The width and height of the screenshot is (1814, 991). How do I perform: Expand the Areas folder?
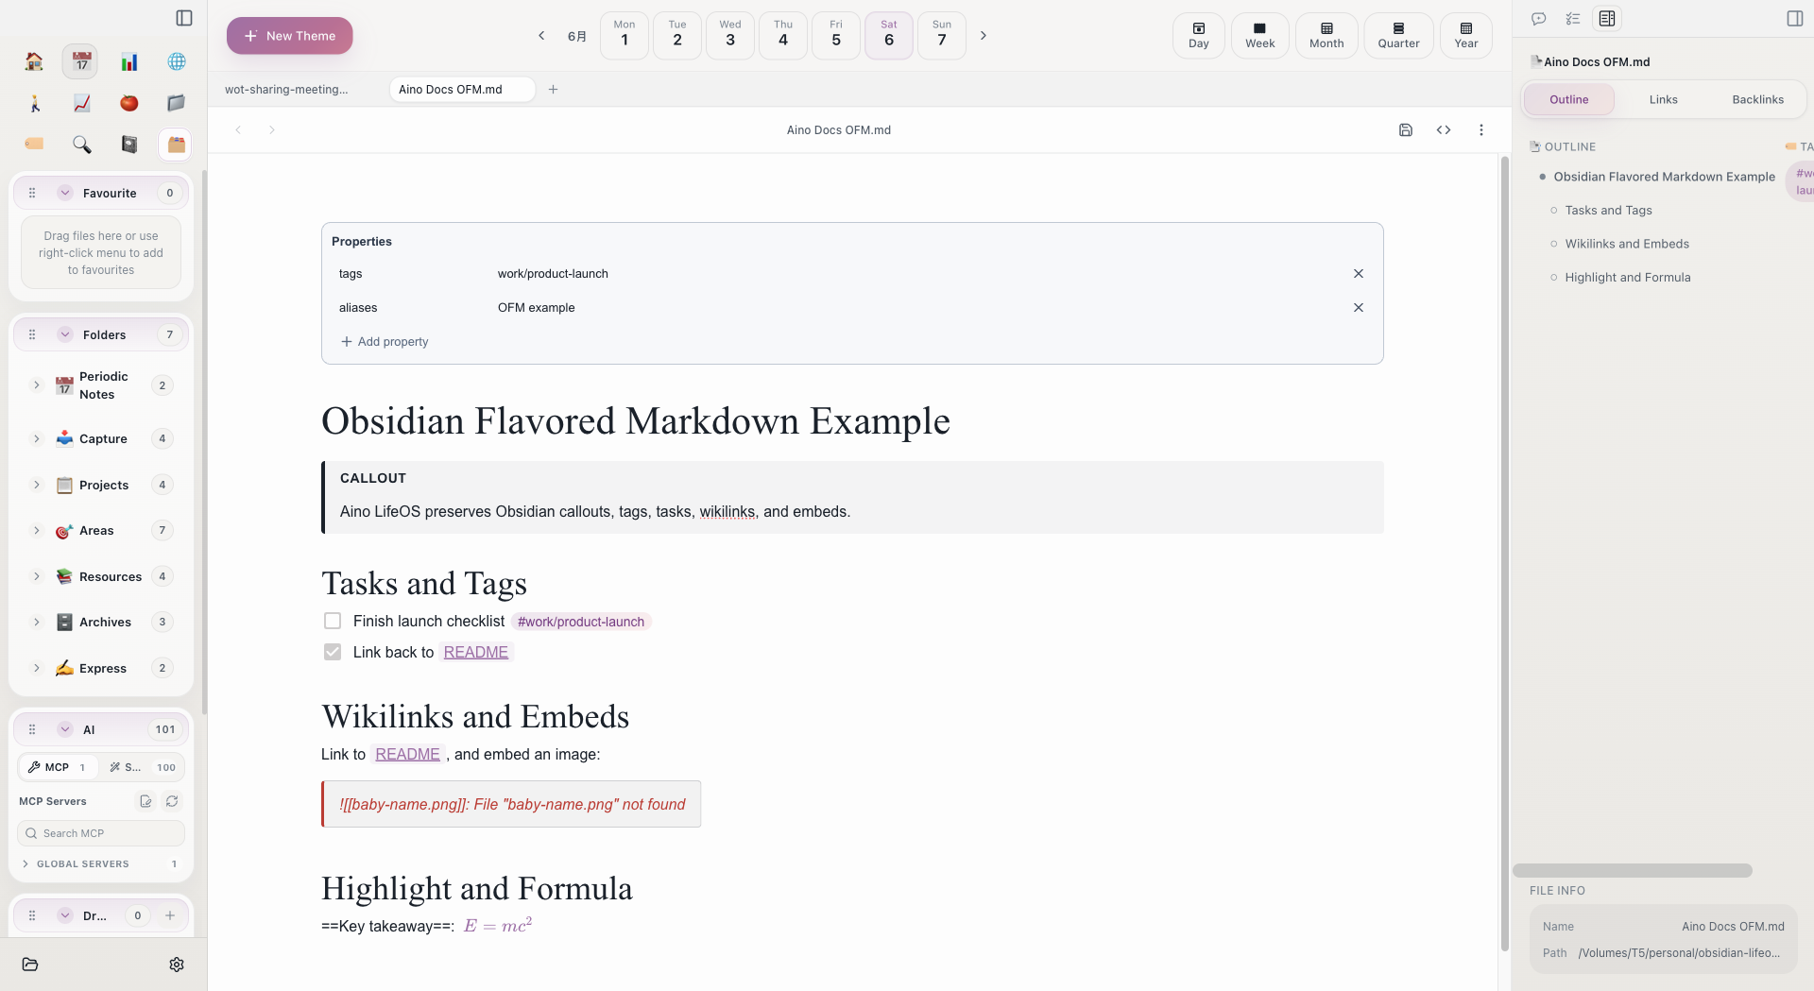click(x=37, y=530)
